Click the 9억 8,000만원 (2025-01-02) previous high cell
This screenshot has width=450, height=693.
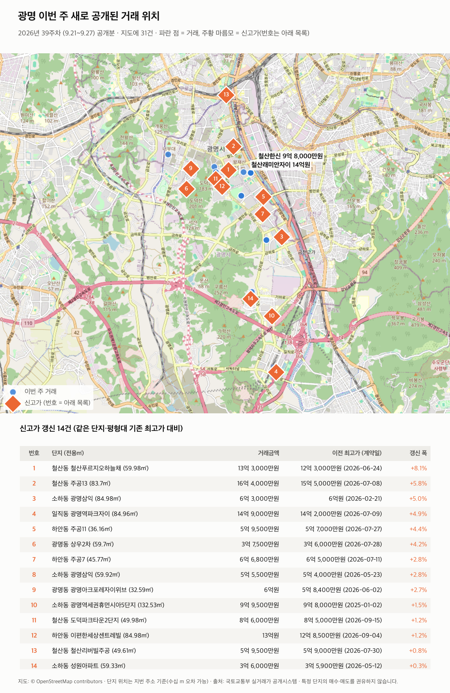(x=343, y=605)
